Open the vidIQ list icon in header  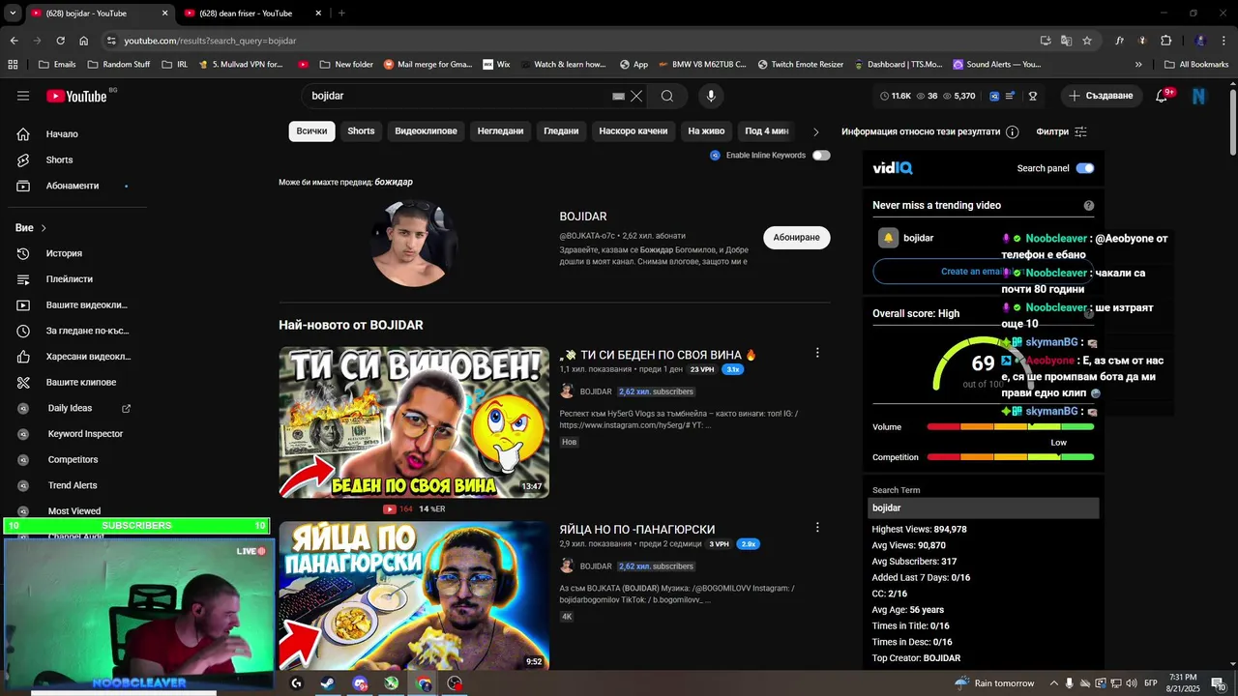(x=1011, y=96)
